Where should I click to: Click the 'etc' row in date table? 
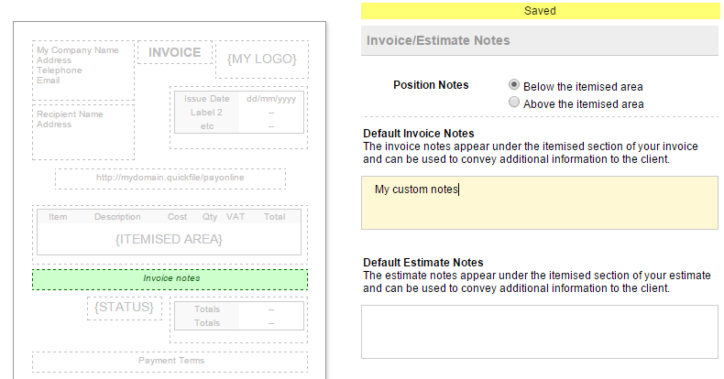pyautogui.click(x=238, y=125)
